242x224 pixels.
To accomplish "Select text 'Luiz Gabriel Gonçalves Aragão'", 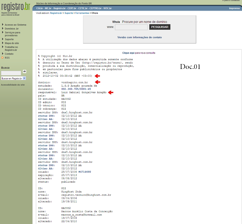I will (84, 92).
